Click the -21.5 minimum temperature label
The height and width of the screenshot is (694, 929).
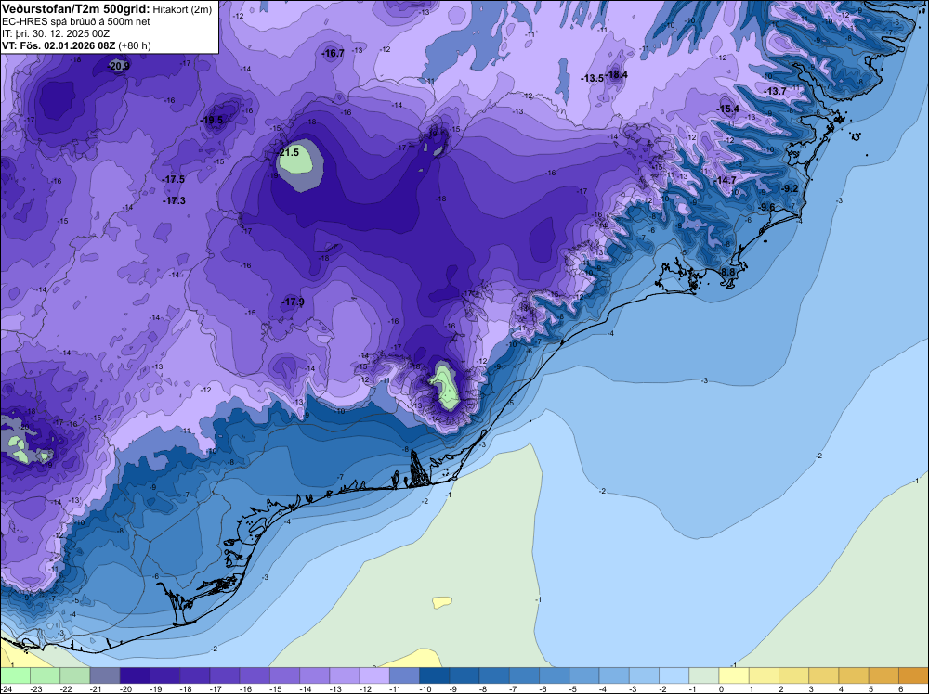point(289,152)
